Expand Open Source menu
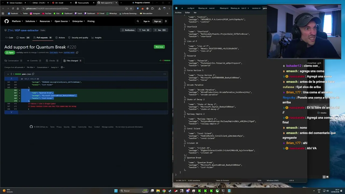The height and width of the screenshot is (194, 345). tap(62, 21)
